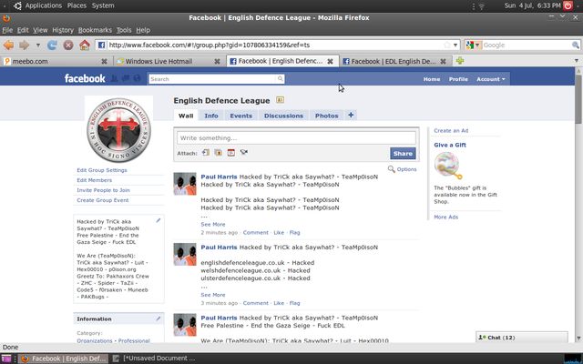Switch to the Discussions tab
Viewport: 583px width, 364px height.
(283, 116)
